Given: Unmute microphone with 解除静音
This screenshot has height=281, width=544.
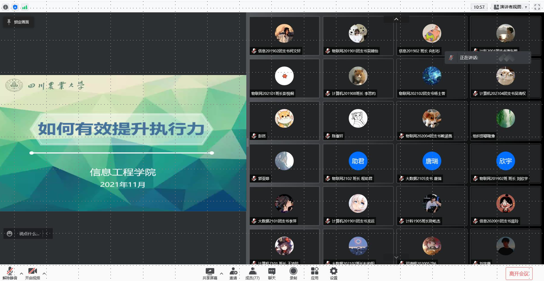Looking at the screenshot, I should coord(10,273).
